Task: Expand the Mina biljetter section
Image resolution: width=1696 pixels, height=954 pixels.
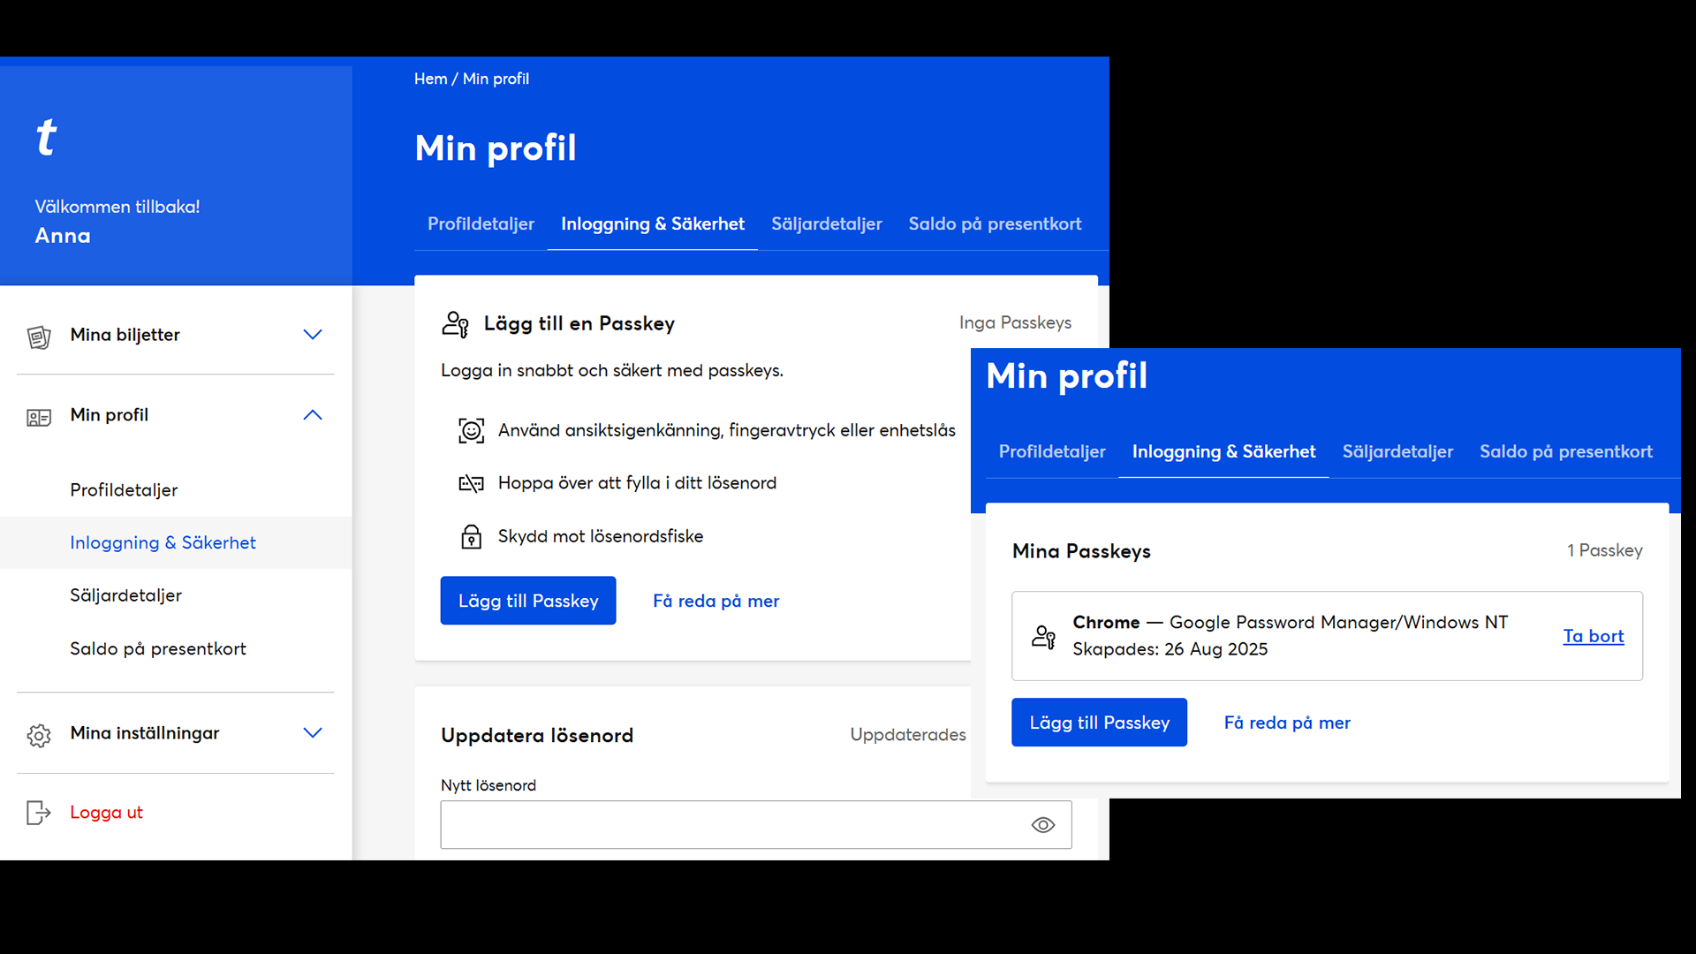Action: pos(313,335)
